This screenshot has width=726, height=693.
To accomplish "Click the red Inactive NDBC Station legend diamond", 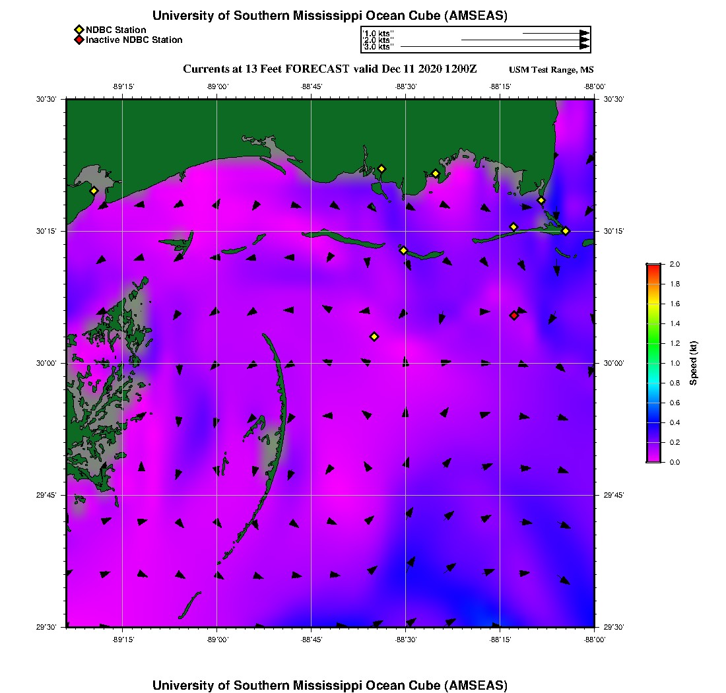I will pyautogui.click(x=79, y=40).
